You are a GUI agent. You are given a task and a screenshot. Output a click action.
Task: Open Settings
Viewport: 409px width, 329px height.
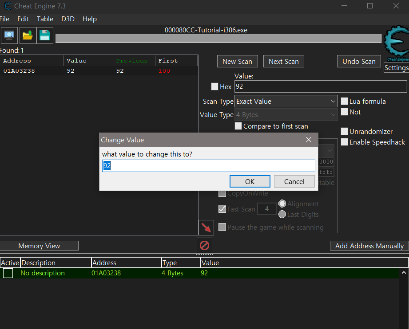click(397, 68)
